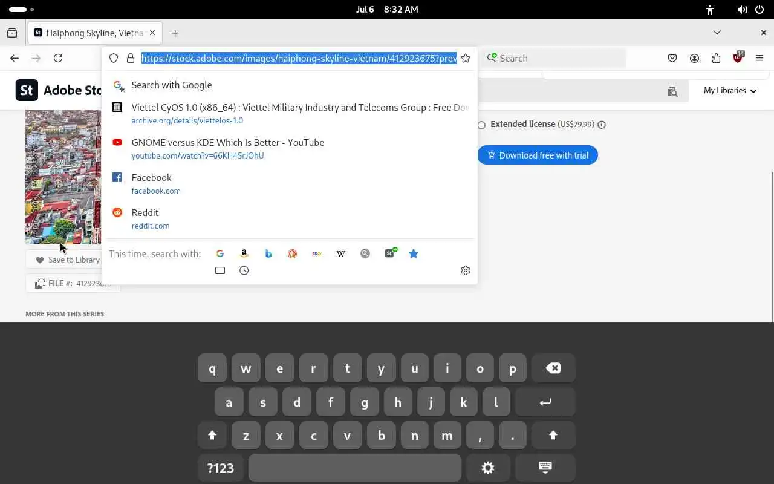774x484 pixels.
Task: Tap the m key
Action: point(447,435)
